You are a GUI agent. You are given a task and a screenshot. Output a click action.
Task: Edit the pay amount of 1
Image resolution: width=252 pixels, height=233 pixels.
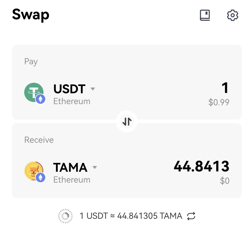pyautogui.click(x=225, y=88)
